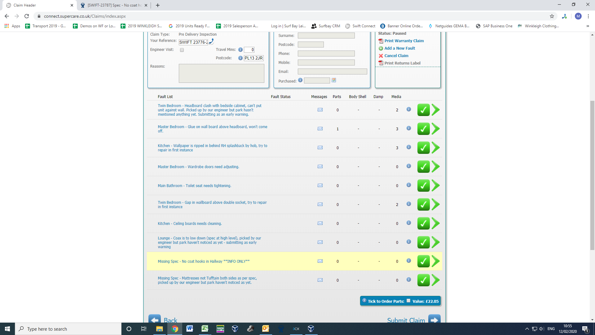Click green tick for Ceiling boards cleaning fault

[423, 223]
